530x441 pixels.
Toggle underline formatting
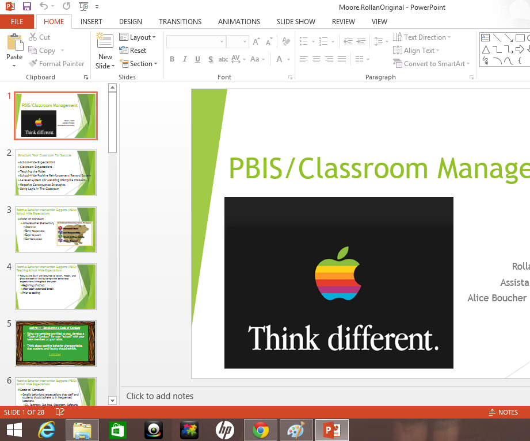pos(197,59)
